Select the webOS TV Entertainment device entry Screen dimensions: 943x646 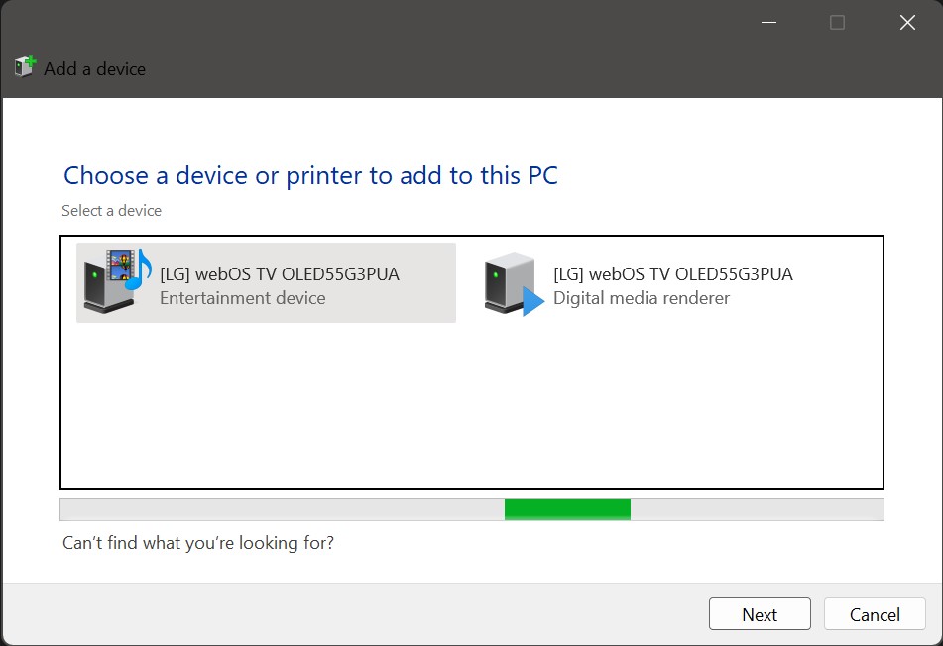[266, 283]
